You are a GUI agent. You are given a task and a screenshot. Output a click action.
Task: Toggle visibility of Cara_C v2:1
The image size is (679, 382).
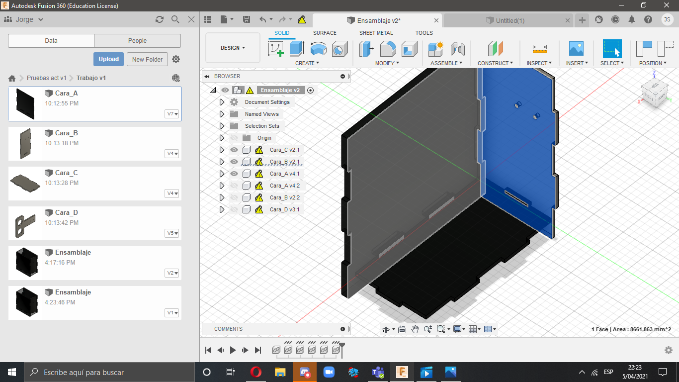(234, 150)
